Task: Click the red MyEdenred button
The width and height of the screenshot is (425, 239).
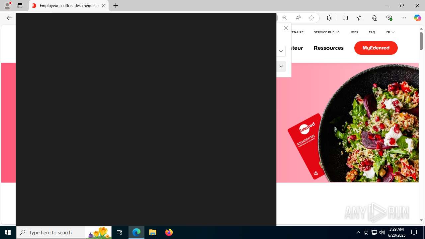Action: pos(376,48)
